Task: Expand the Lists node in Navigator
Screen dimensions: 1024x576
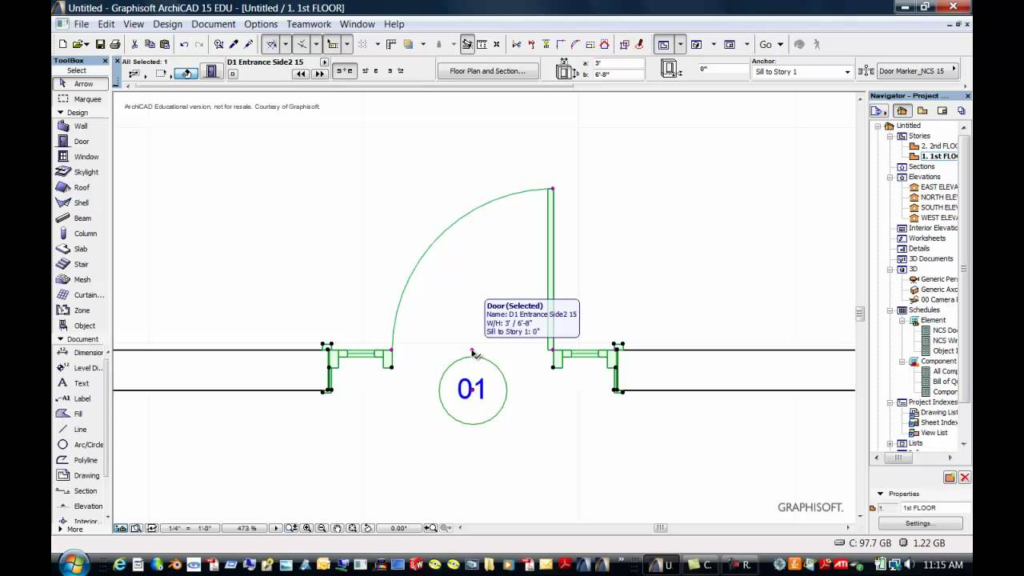Action: click(x=889, y=443)
